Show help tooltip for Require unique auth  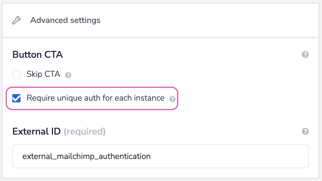click(172, 99)
